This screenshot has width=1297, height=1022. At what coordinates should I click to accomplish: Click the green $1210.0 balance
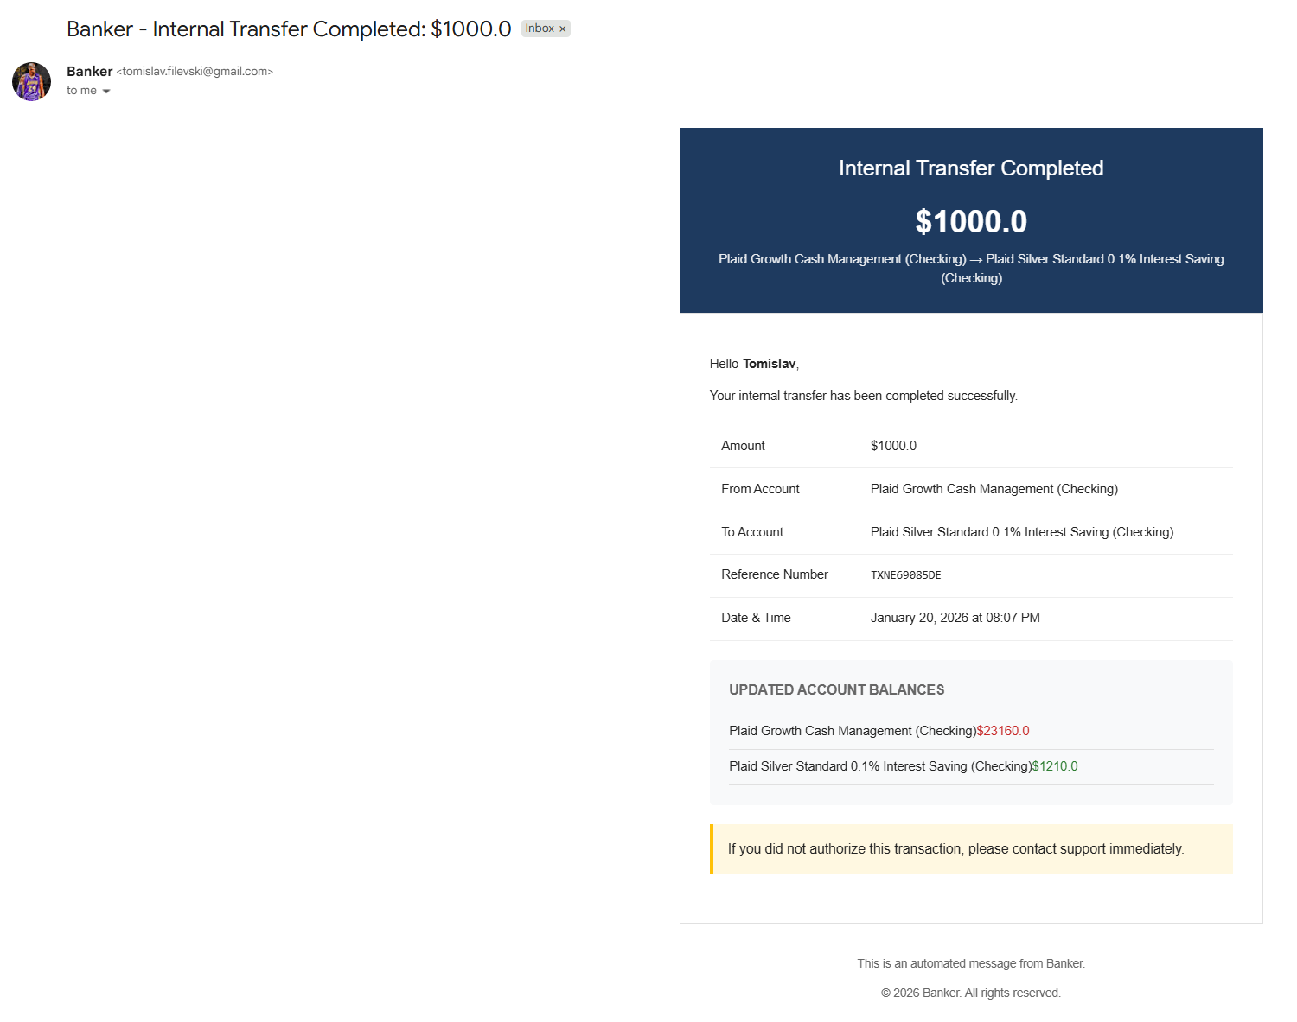(x=1055, y=766)
